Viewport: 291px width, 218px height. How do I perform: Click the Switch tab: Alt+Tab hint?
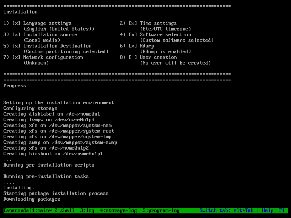click(226, 210)
